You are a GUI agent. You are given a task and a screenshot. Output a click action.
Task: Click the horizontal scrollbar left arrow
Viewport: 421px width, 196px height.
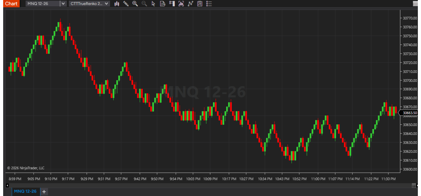coord(7,185)
